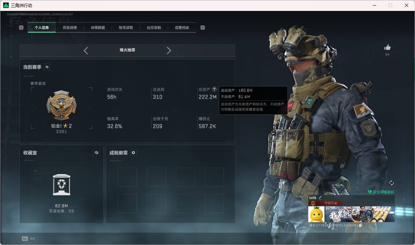Viewport: 415px width, 245px height.
Task: Click the 三角洲行动 app logo in title bar
Action: (x=6, y=5)
